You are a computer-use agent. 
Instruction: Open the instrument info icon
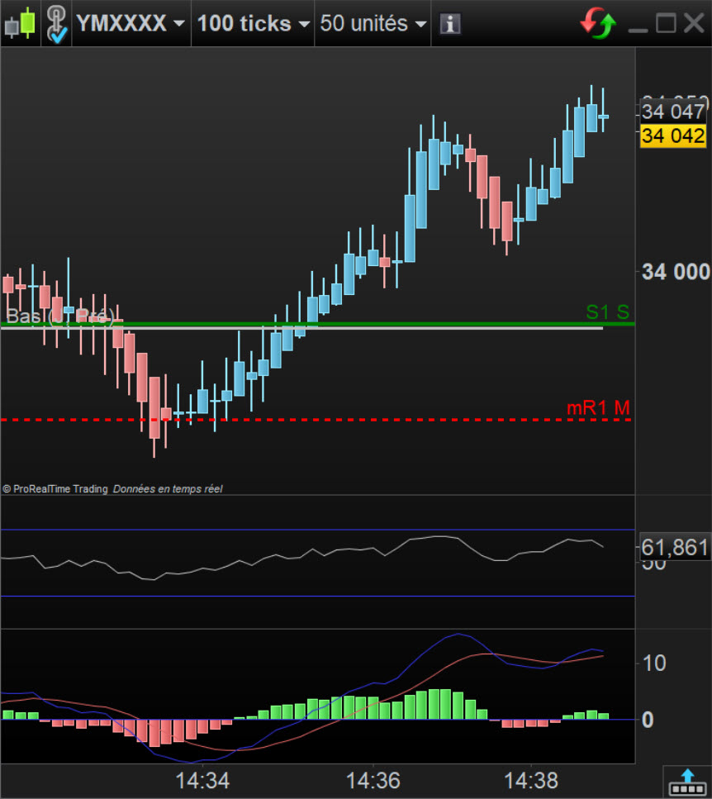[x=450, y=24]
